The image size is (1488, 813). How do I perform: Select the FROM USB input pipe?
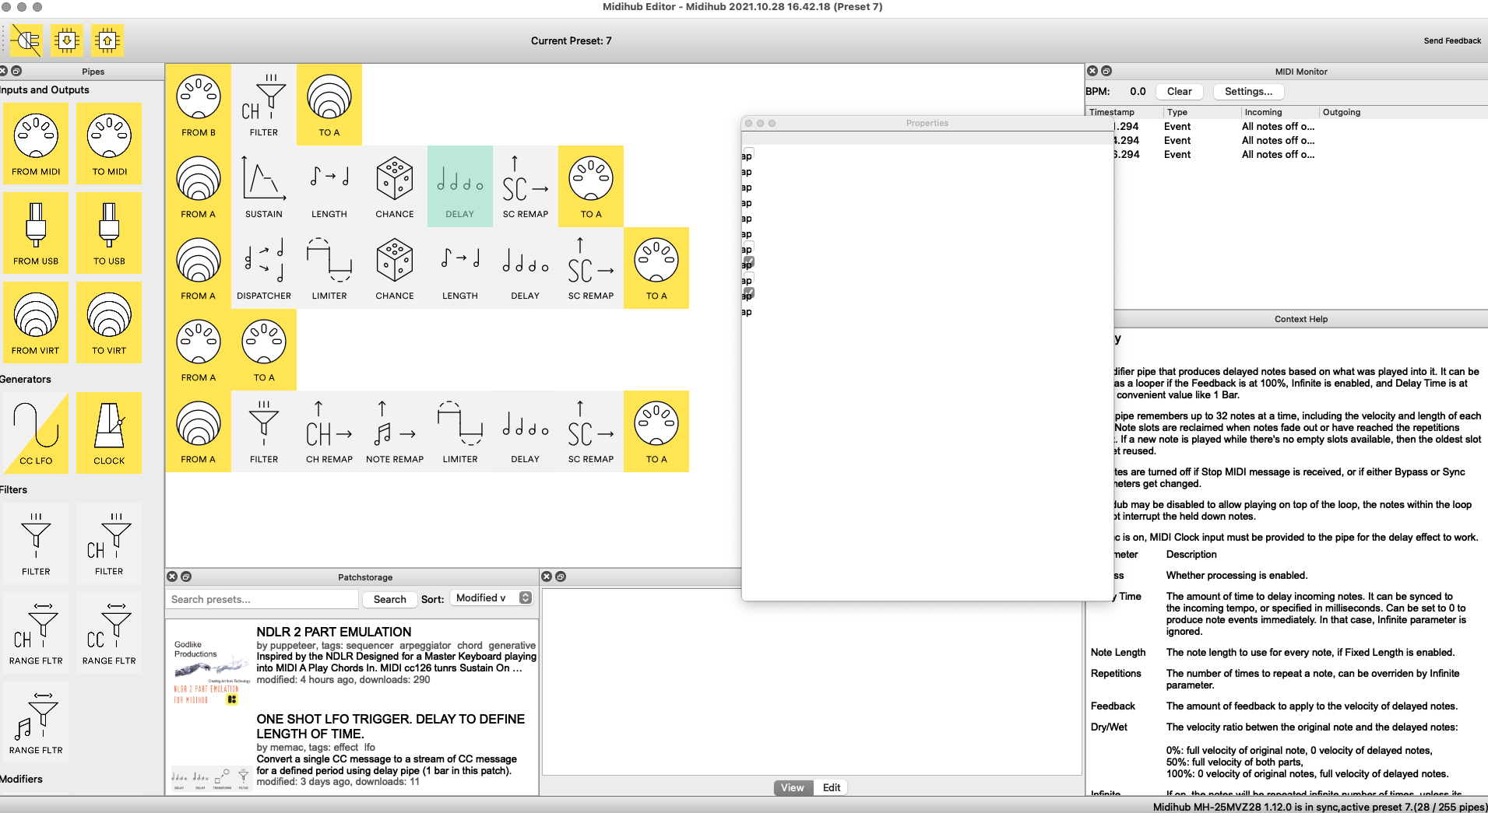point(36,233)
